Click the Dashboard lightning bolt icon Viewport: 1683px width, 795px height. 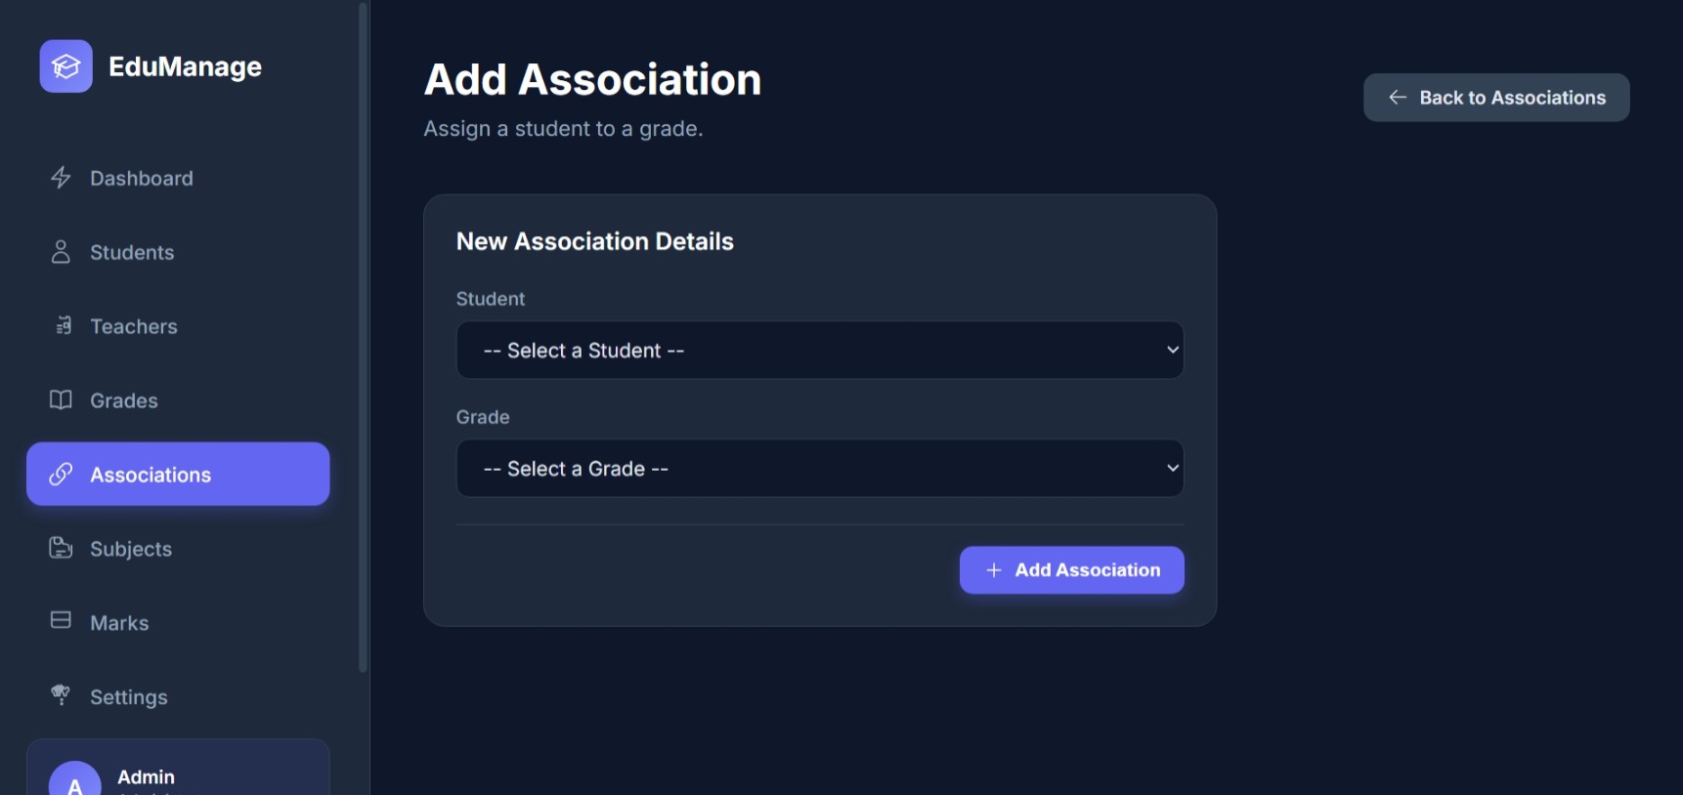tap(61, 178)
